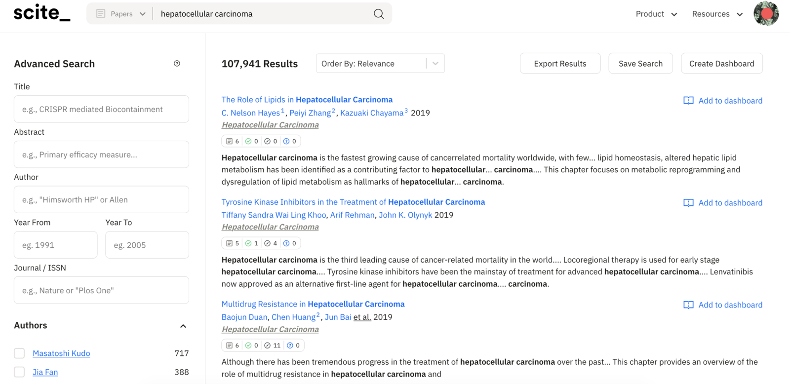Screen dimensions: 790x384
Task: Click citation count icon for Multidrug Resistance paper
Action: coord(229,346)
